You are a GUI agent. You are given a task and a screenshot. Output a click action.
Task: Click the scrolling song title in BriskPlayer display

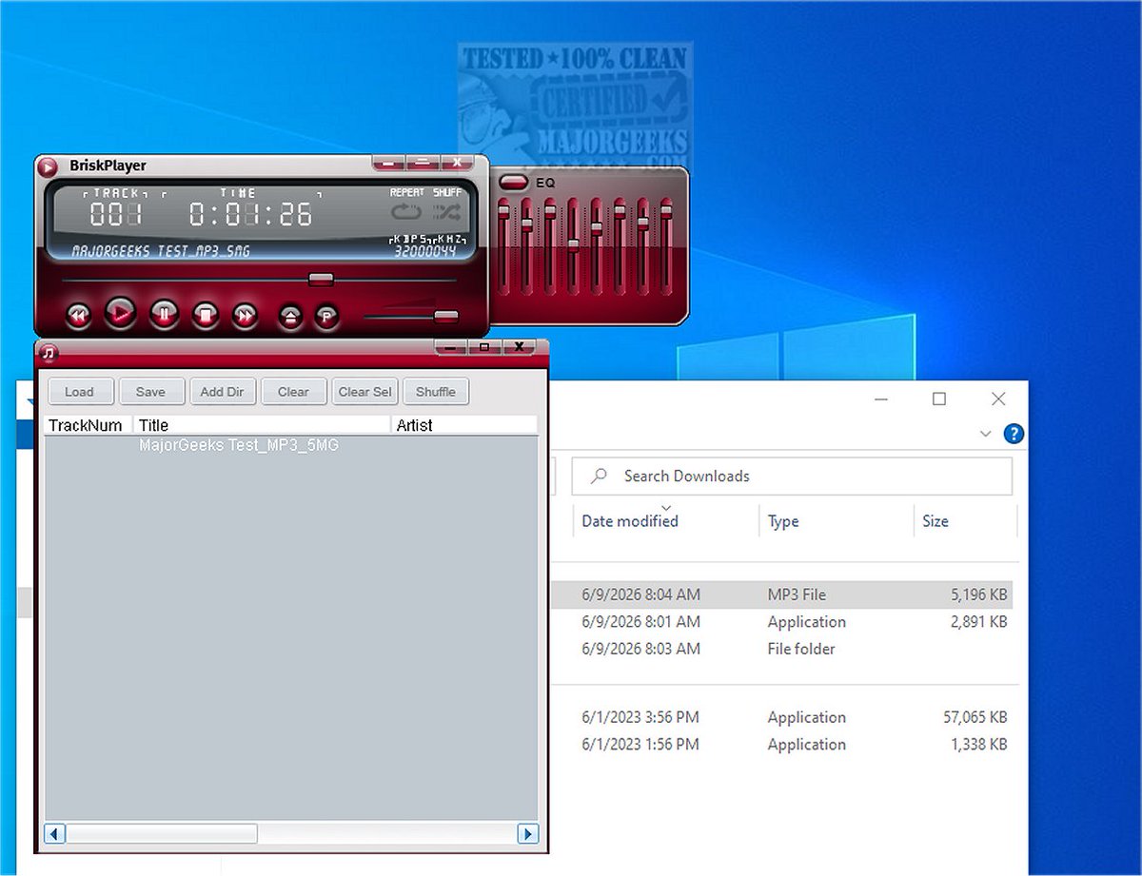(162, 252)
